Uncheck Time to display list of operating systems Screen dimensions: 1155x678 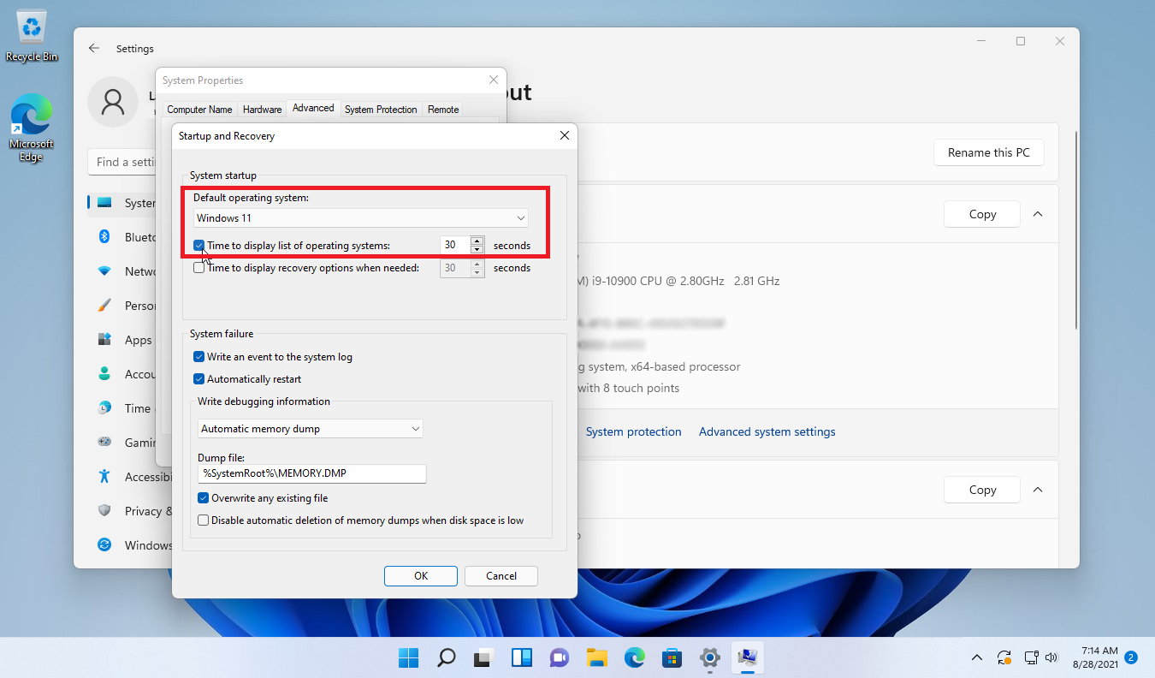point(199,246)
